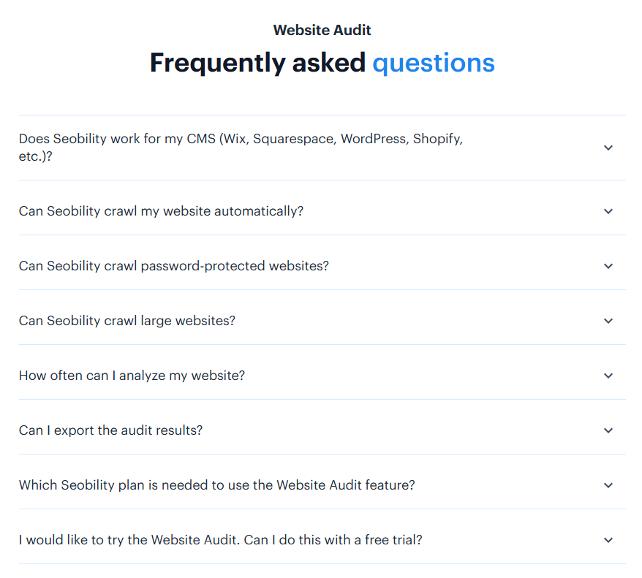Open the password-protected websites question

tap(173, 266)
